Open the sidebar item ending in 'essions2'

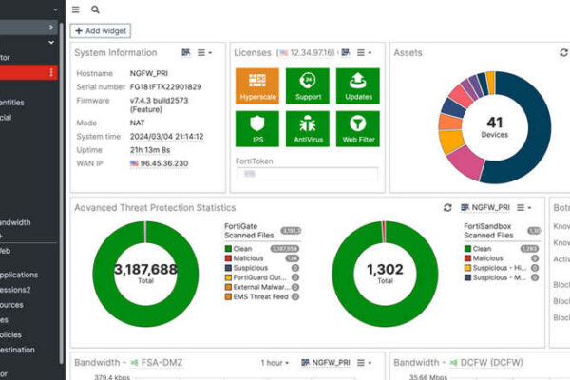(x=15, y=290)
